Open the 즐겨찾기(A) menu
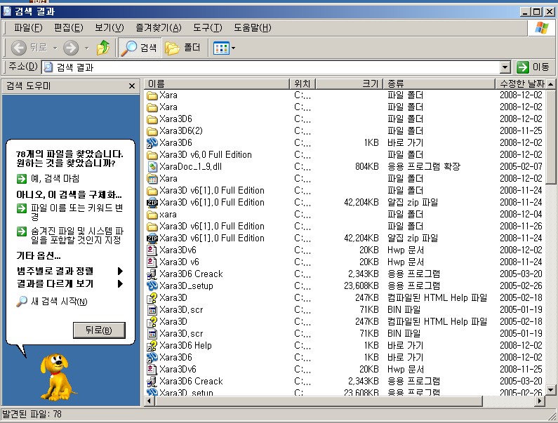The image size is (558, 423). 159,28
